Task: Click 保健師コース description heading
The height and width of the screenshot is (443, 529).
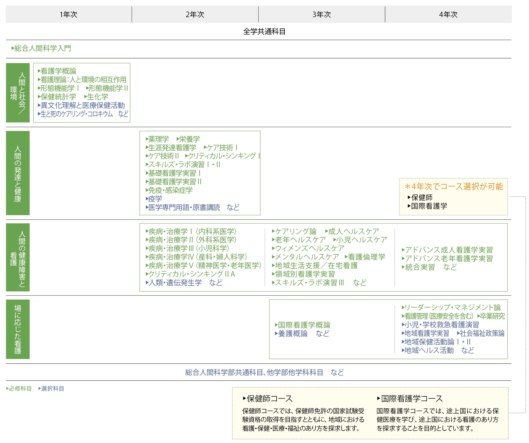Action: pyautogui.click(x=268, y=399)
